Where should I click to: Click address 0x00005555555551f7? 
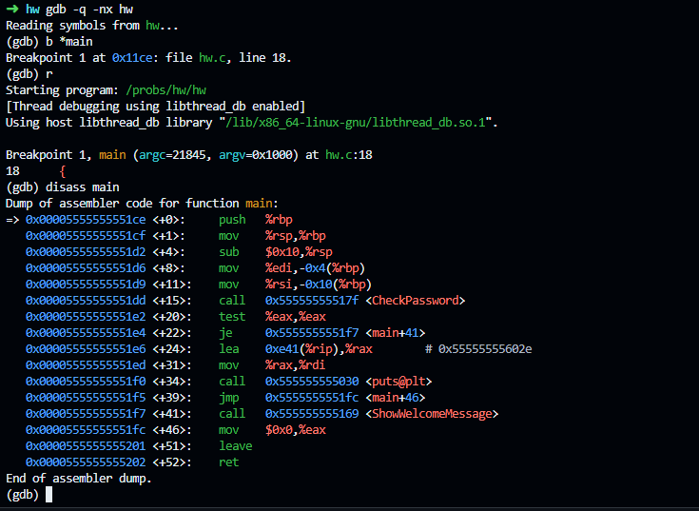pos(86,413)
